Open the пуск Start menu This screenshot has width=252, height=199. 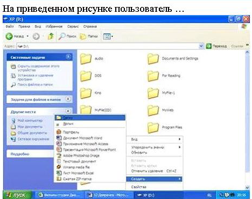pyautogui.click(x=17, y=195)
